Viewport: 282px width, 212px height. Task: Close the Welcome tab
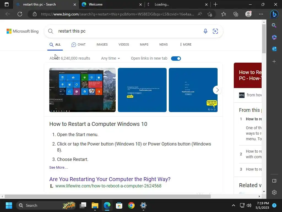[140, 4]
